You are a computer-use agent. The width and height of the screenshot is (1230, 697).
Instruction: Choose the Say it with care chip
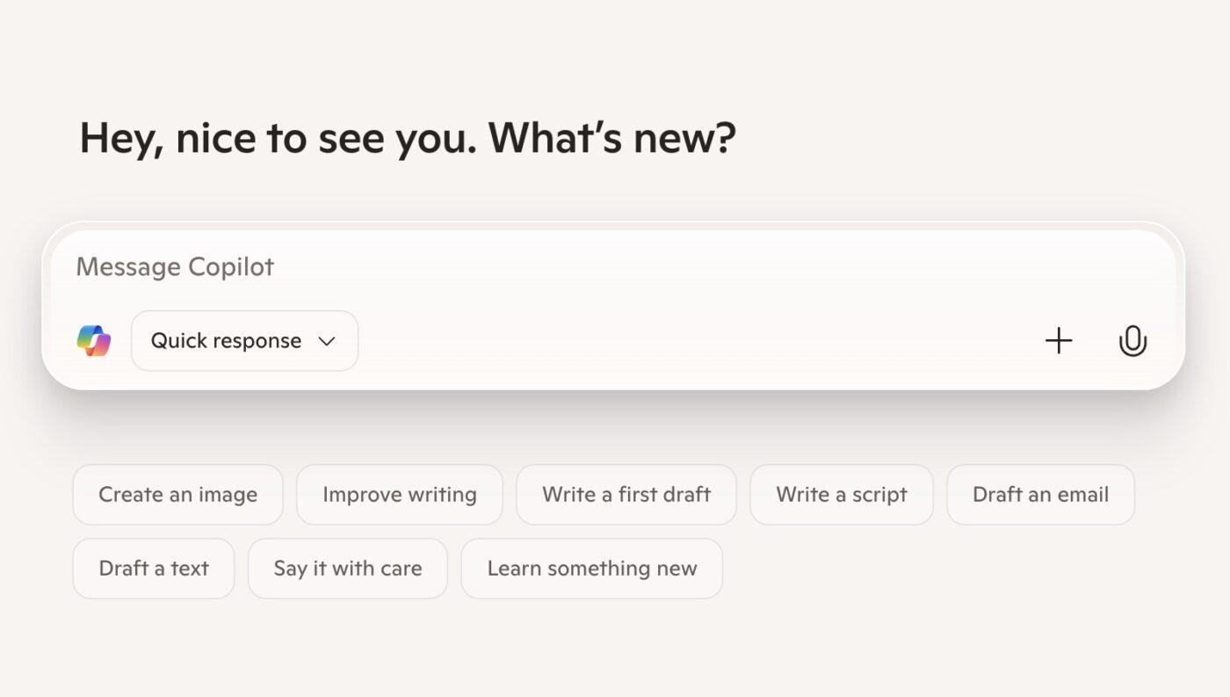[x=347, y=569]
